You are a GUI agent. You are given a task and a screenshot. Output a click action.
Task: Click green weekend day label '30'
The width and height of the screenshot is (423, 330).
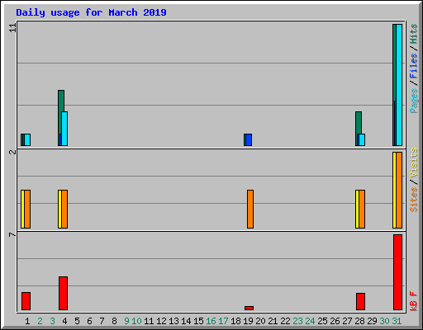384,321
